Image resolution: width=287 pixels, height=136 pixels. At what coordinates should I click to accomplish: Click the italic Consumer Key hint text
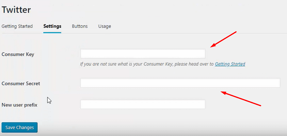(146, 64)
